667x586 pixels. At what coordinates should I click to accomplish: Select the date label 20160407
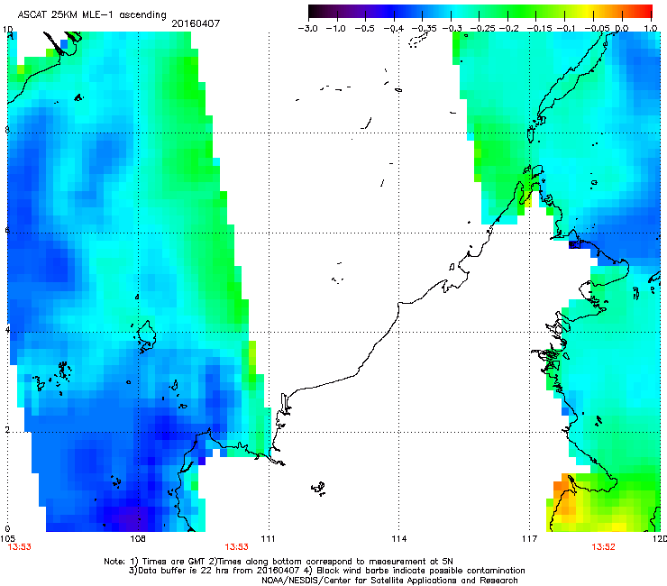tap(196, 23)
